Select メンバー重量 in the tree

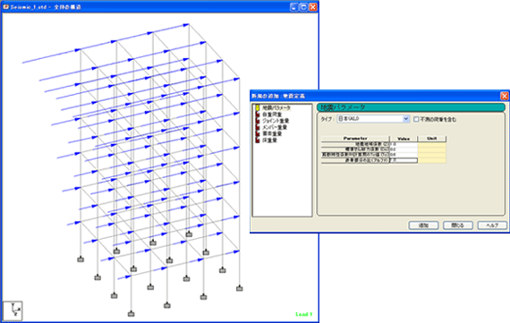point(275,127)
